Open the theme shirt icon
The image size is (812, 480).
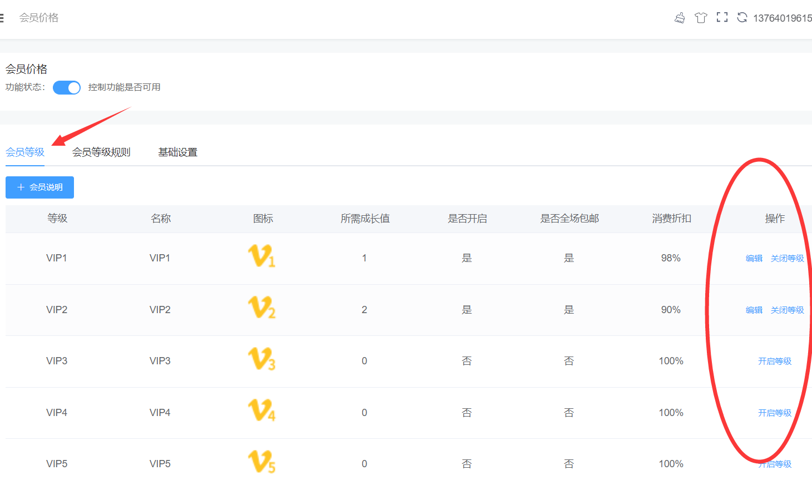tap(701, 18)
